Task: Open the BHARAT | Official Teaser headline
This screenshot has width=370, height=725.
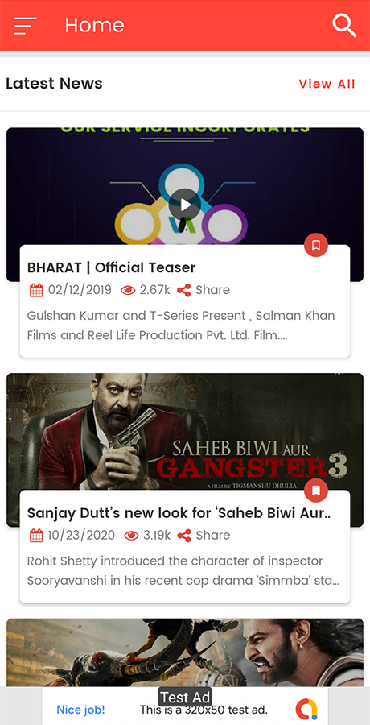Action: click(111, 267)
